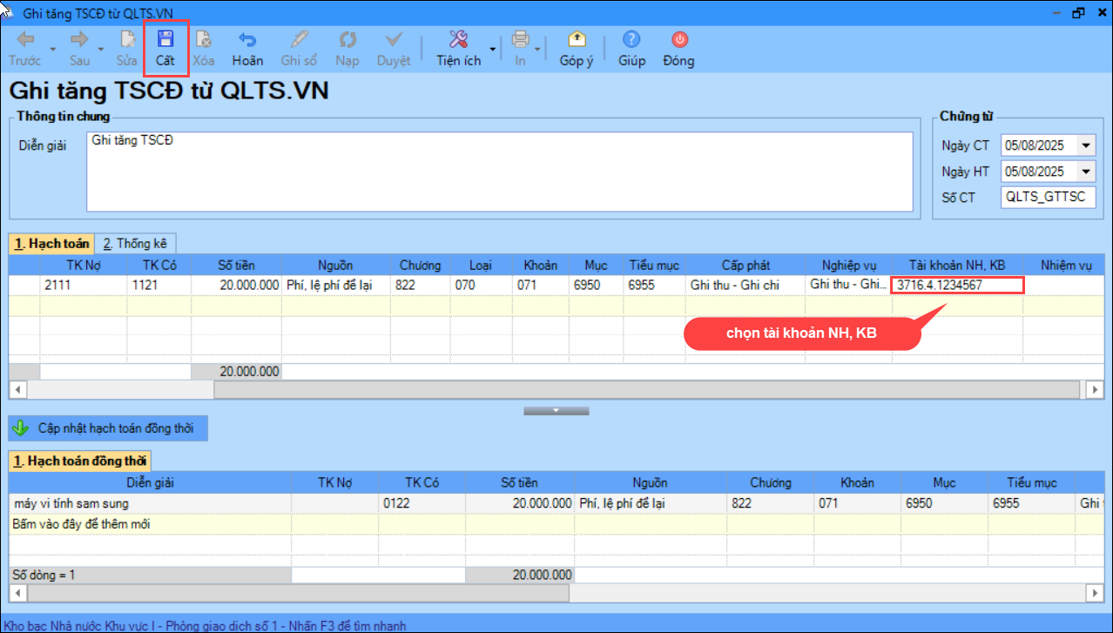The height and width of the screenshot is (633, 1113).
Task: Select the 1. Hạch toán đồng thời tab
Action: 80,461
